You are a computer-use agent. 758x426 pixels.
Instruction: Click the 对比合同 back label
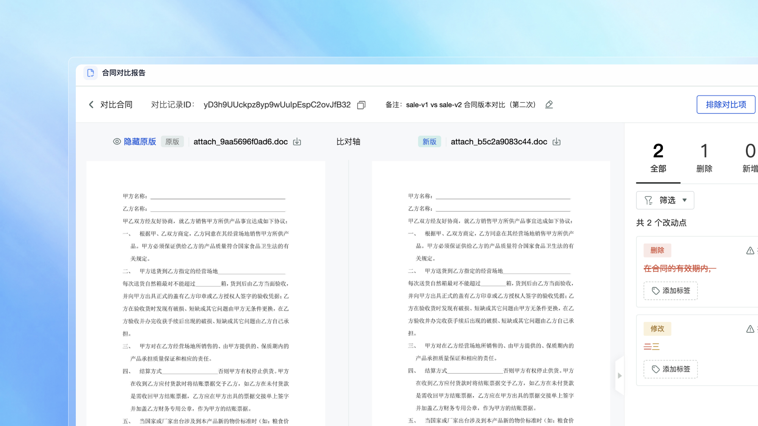pos(116,105)
